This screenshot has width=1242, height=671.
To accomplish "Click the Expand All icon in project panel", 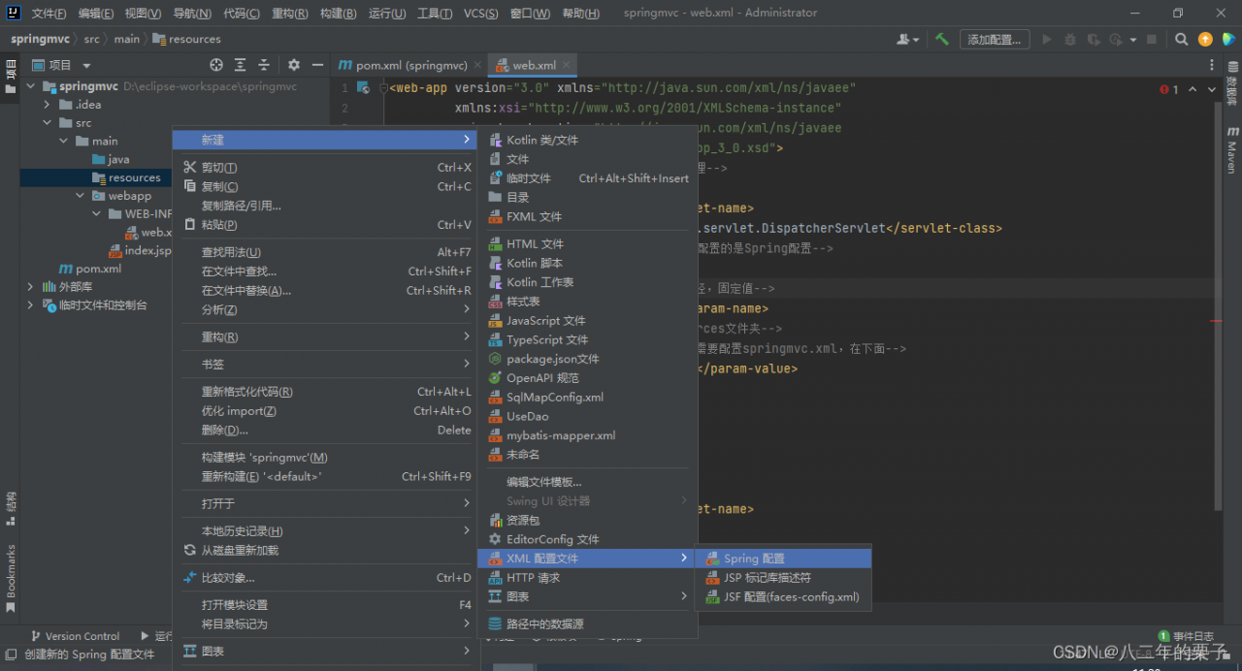I will (241, 65).
